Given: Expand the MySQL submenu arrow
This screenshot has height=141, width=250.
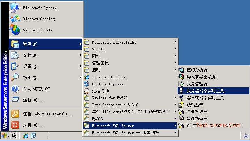Looking at the screenshot, I should tap(175, 119).
